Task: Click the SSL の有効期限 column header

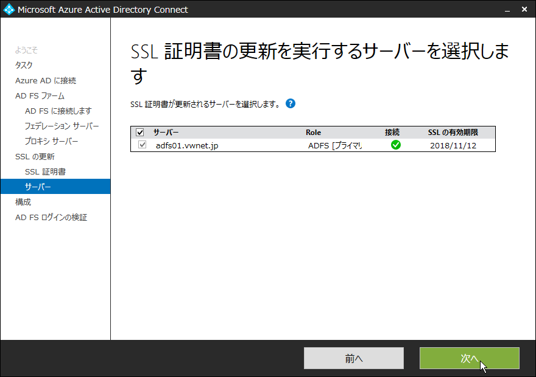Action: pyautogui.click(x=453, y=132)
